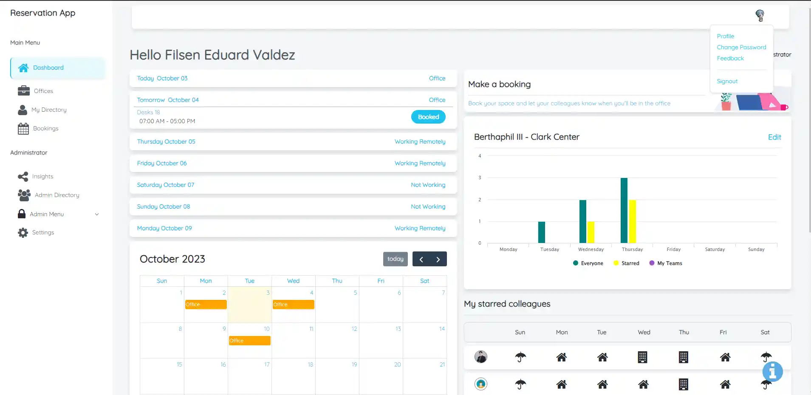This screenshot has width=811, height=395.
Task: Click Edit for Berthaphil III - Clark Center
Action: coord(774,137)
